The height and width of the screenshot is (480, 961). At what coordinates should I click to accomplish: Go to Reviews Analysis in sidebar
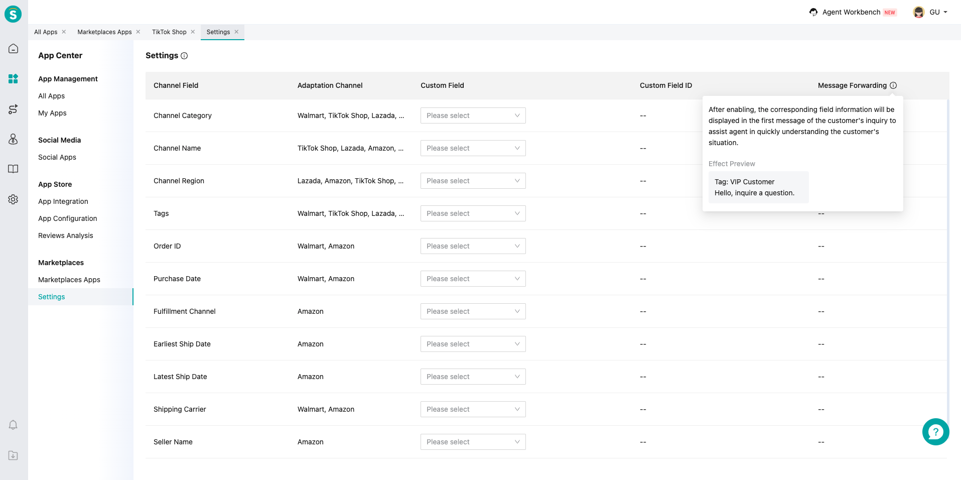[66, 235]
